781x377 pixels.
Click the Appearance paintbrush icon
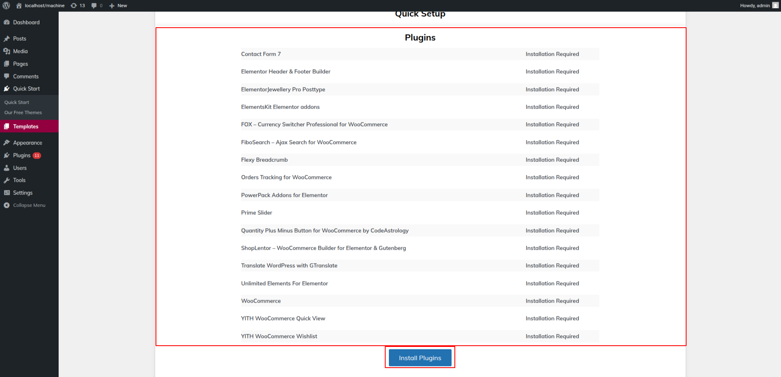[7, 143]
